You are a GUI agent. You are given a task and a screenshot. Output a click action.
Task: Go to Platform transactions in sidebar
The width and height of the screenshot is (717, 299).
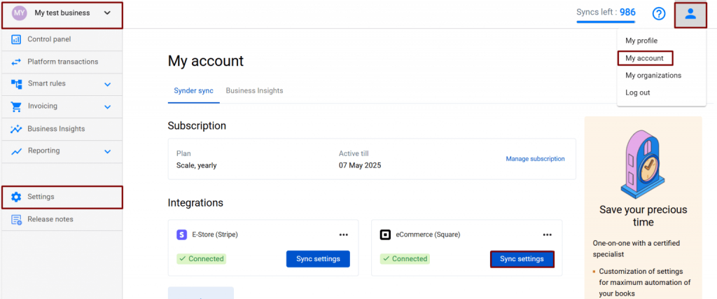[62, 62]
